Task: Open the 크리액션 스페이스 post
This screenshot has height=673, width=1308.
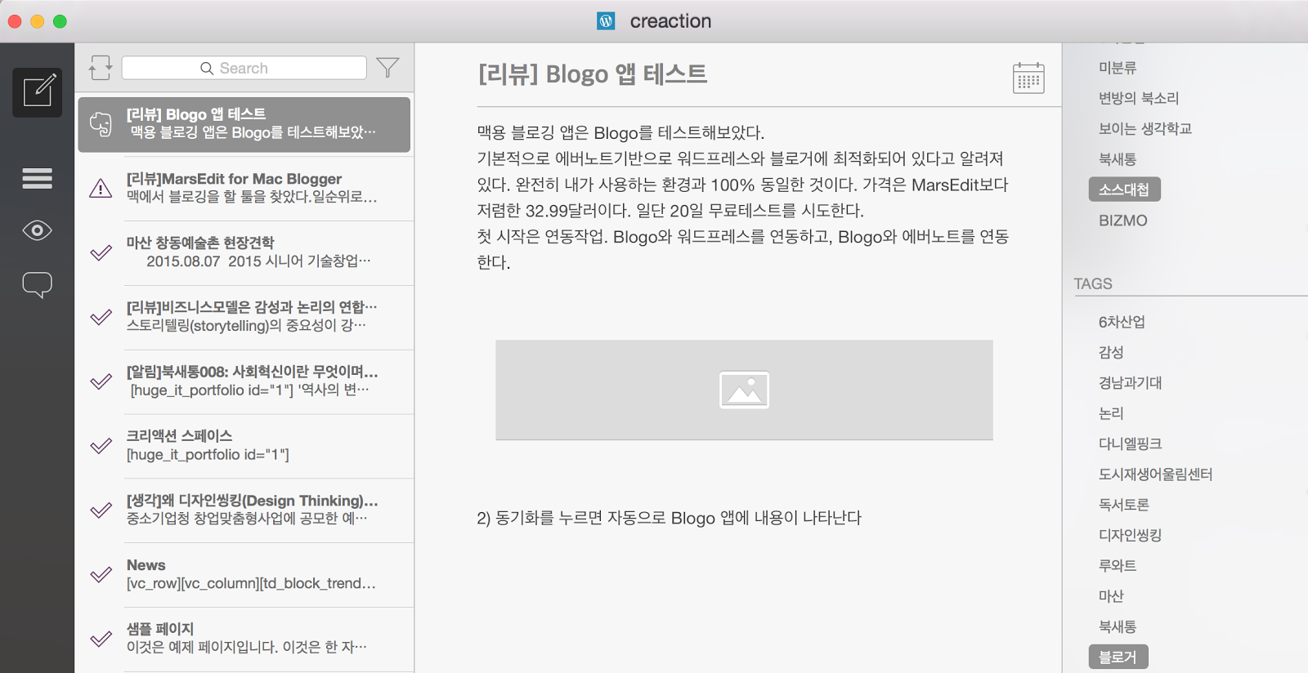Action: pyautogui.click(x=244, y=446)
